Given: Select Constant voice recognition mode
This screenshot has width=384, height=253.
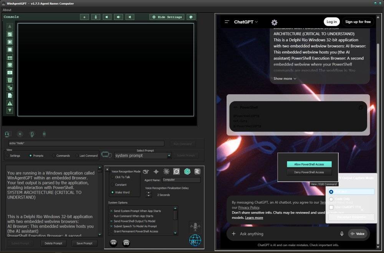Looking at the screenshot, I should coord(113,185).
